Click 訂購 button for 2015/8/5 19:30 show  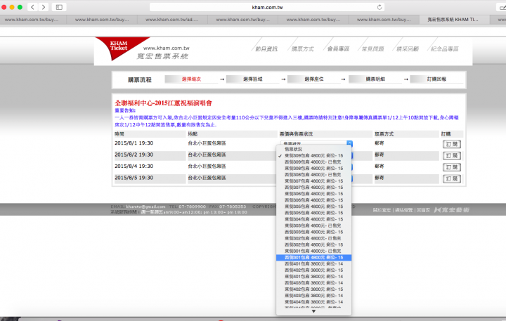click(x=451, y=178)
